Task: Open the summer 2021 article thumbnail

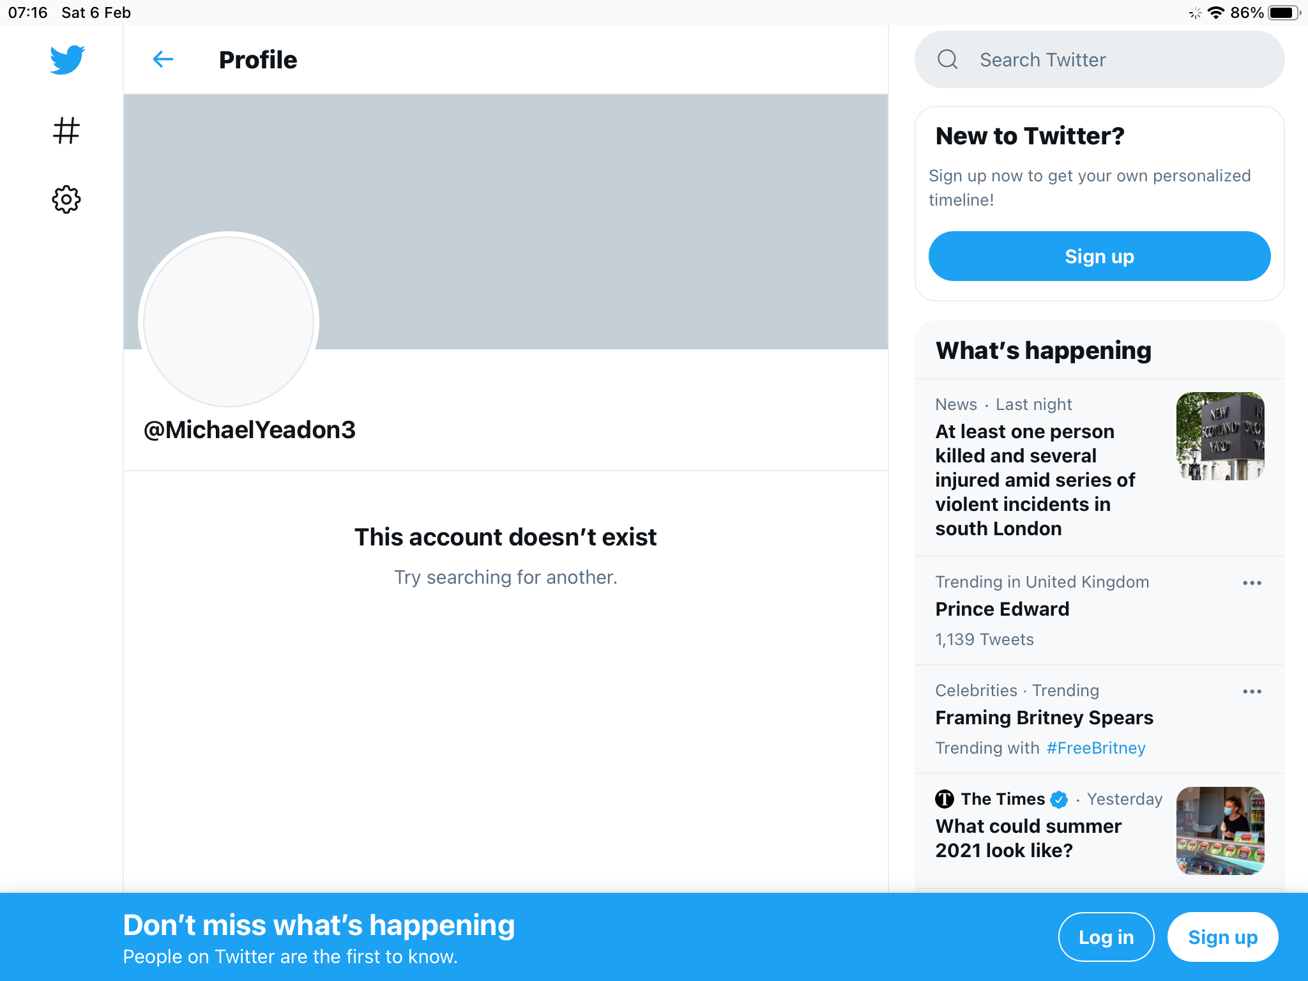Action: coord(1220,830)
